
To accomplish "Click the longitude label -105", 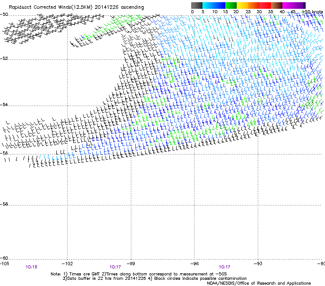I will point(4,264).
